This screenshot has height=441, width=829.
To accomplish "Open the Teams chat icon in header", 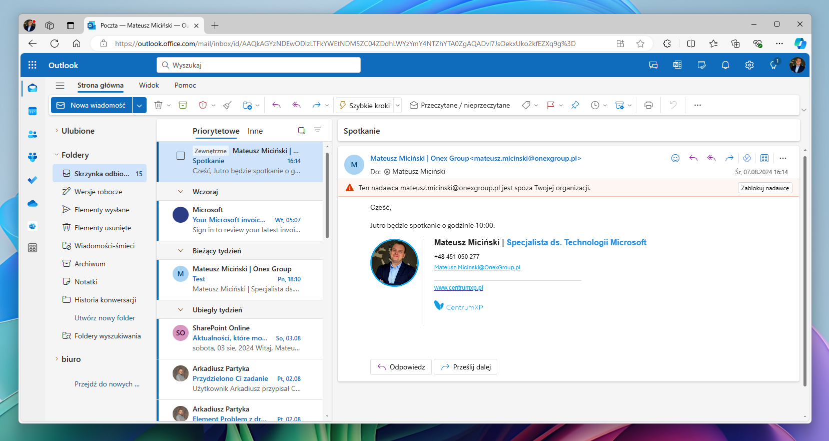I will click(x=653, y=65).
